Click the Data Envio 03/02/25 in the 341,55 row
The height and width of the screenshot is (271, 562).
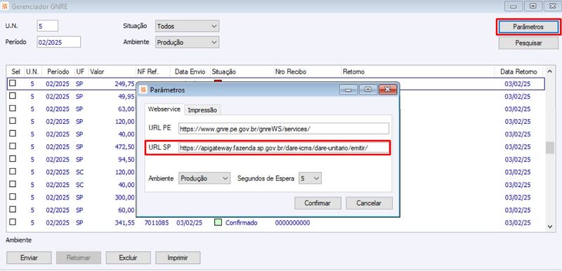click(x=189, y=223)
